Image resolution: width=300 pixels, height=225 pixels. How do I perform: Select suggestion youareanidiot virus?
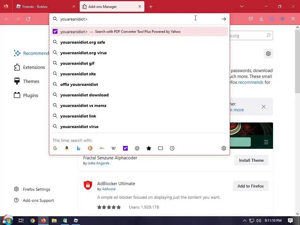click(x=139, y=127)
